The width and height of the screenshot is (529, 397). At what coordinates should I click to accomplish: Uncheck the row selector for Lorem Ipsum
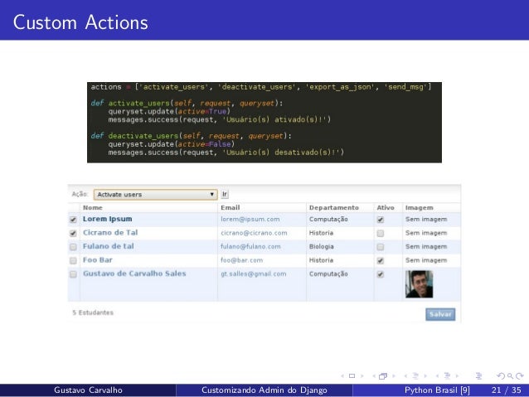coord(73,220)
